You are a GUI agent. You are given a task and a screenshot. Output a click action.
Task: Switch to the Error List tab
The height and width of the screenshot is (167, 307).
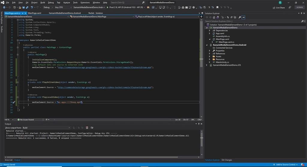[x=8, y=160]
